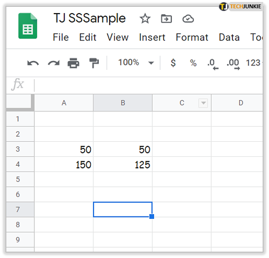Select cell A4 containing 150
269x258 pixels.
(64, 164)
